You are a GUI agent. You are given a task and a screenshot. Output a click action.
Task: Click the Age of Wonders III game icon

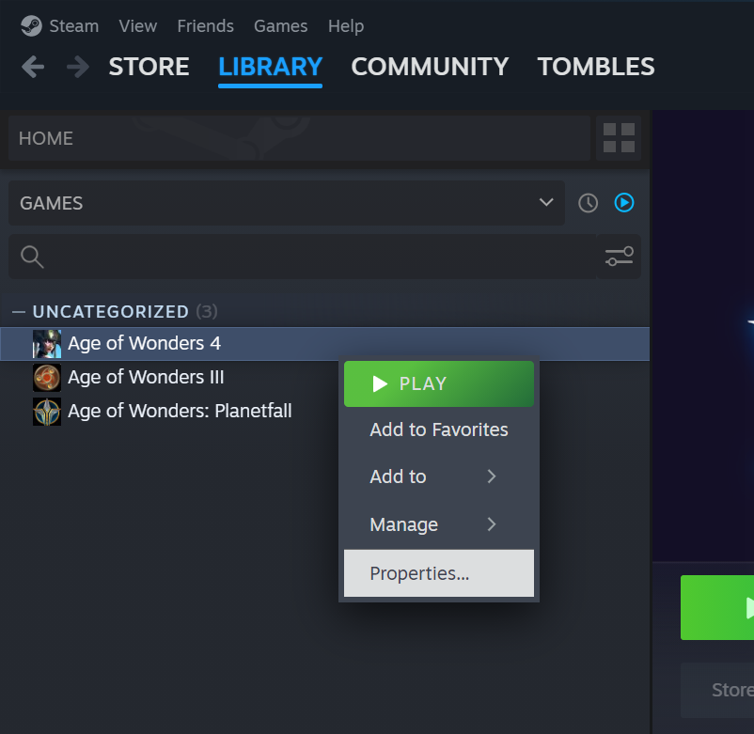tap(47, 377)
